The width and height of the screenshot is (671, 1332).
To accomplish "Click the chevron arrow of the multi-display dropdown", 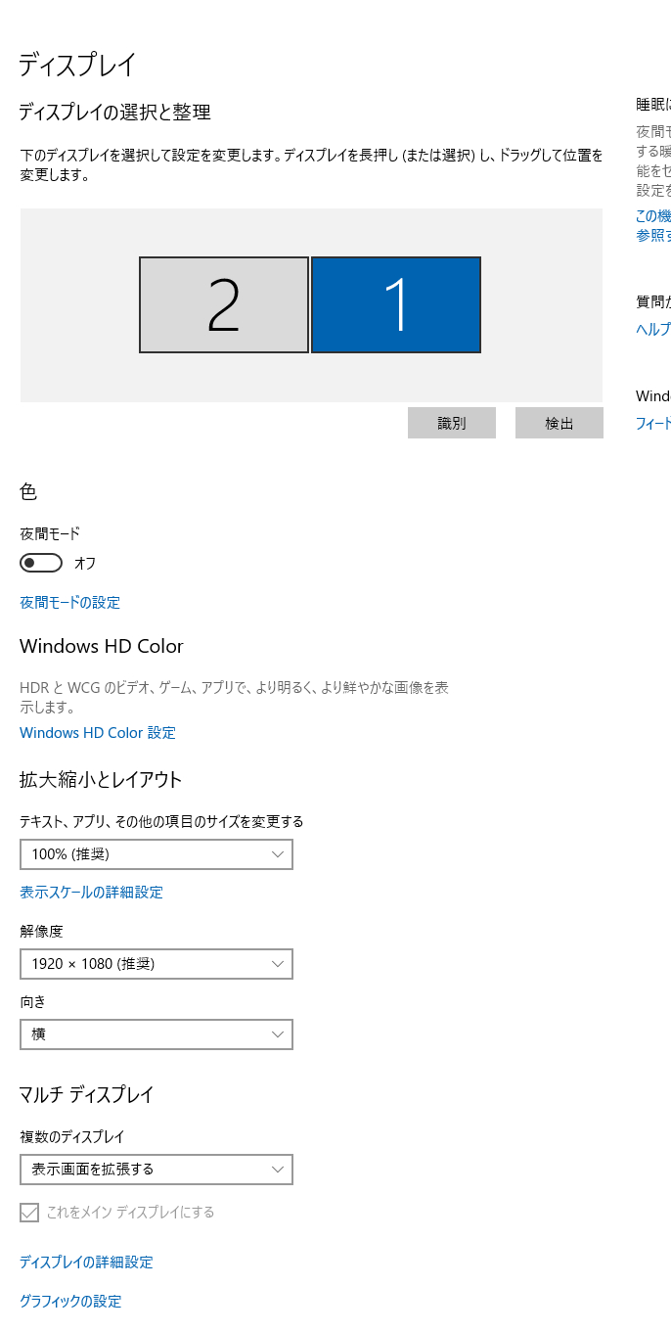I will [x=278, y=1170].
